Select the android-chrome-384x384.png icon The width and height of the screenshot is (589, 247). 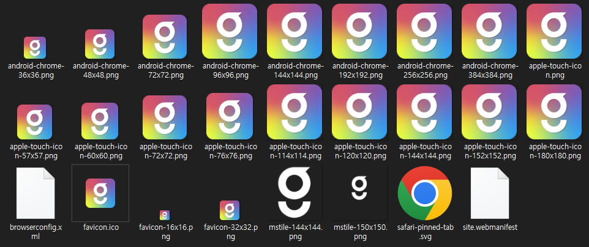point(489,31)
